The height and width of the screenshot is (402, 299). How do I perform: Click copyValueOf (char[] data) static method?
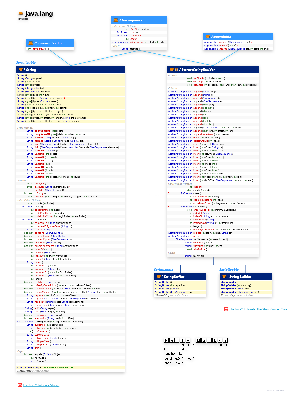[49, 131]
